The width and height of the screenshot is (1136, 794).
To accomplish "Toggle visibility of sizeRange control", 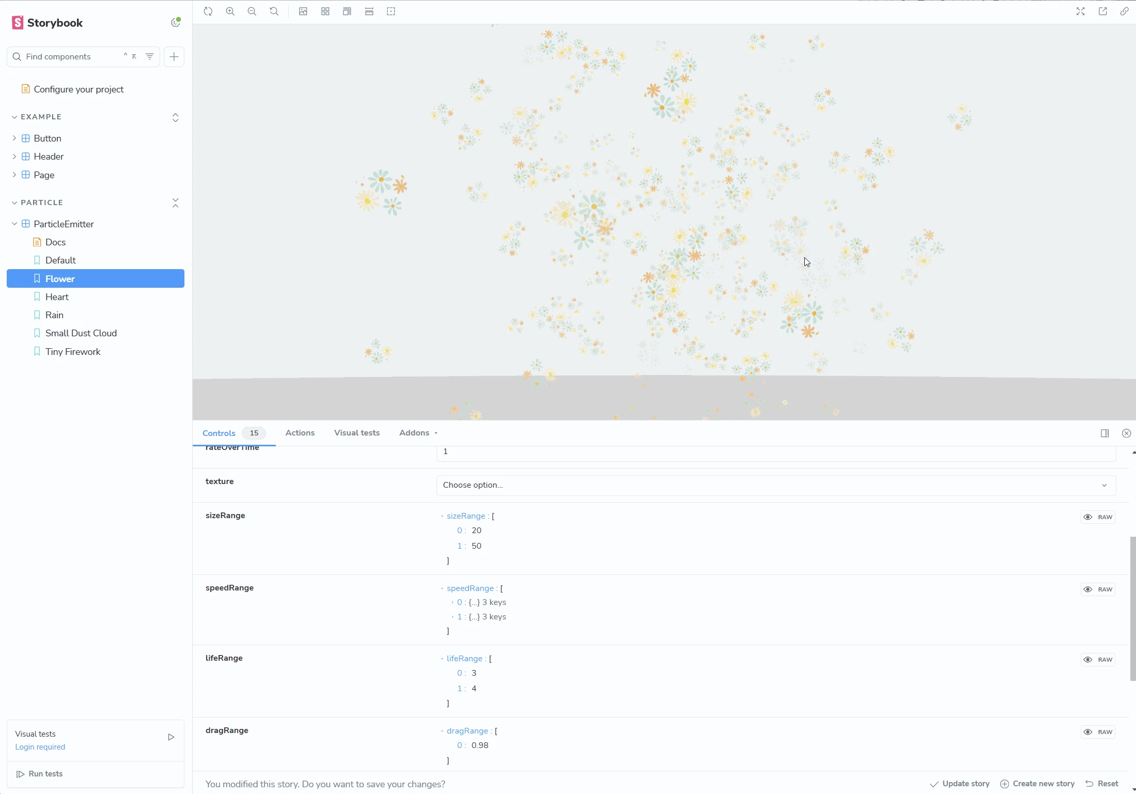I will [1088, 517].
